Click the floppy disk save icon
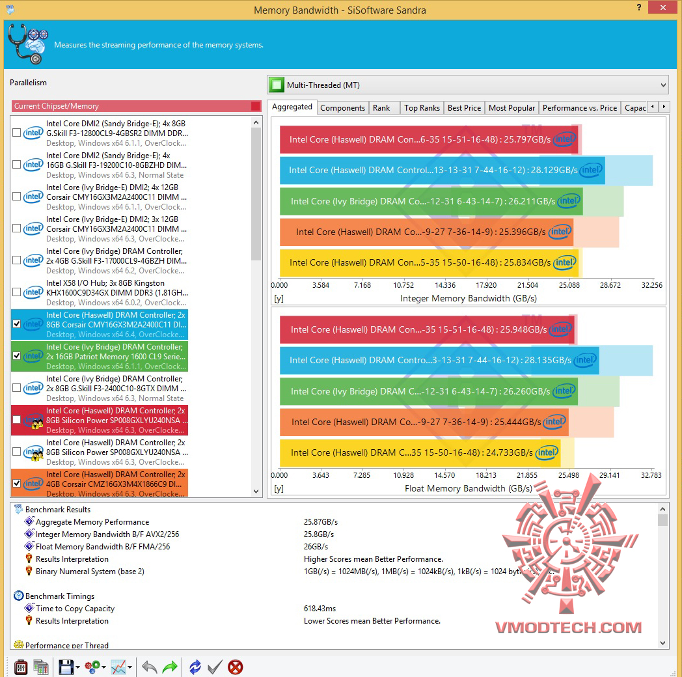The height and width of the screenshot is (677, 682). coord(66,667)
